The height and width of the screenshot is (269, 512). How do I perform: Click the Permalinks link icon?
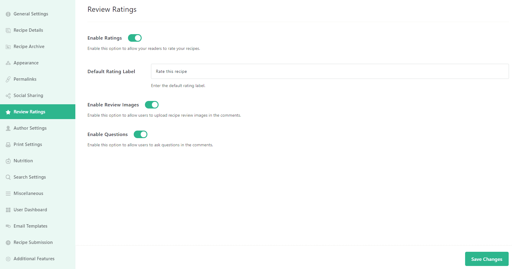tap(8, 79)
